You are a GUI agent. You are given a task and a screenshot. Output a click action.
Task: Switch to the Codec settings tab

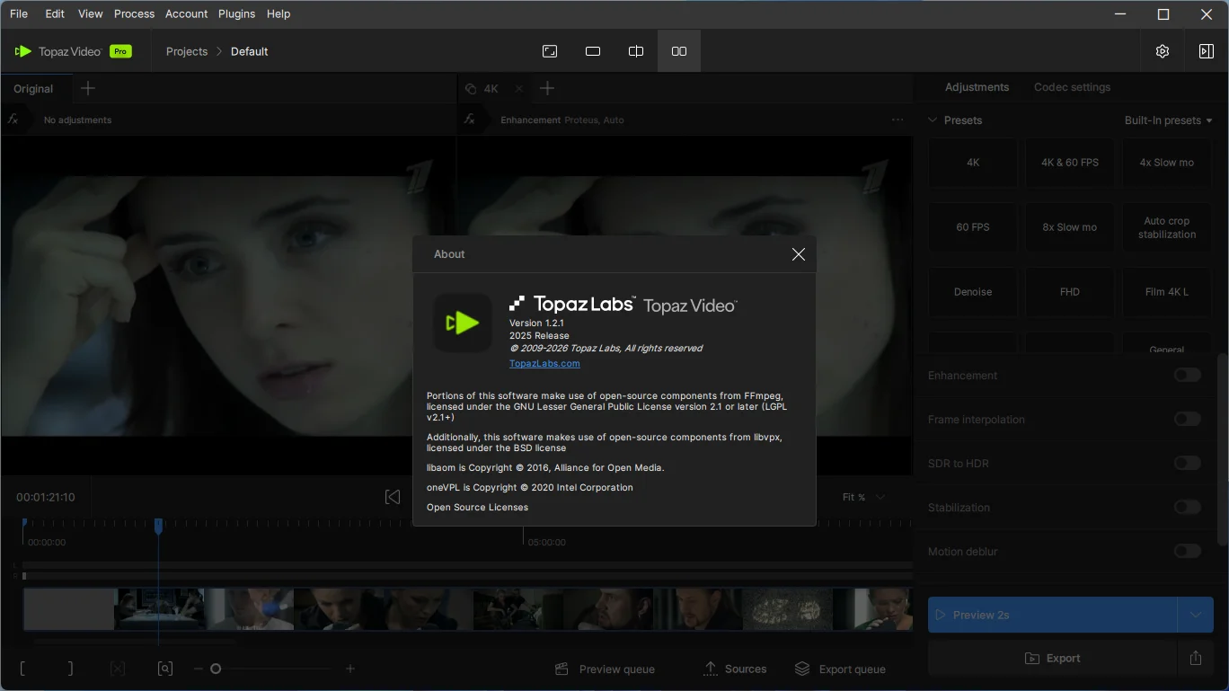(x=1072, y=87)
